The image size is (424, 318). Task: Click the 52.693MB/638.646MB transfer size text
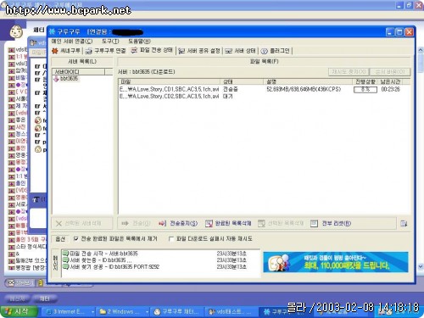coord(304,89)
